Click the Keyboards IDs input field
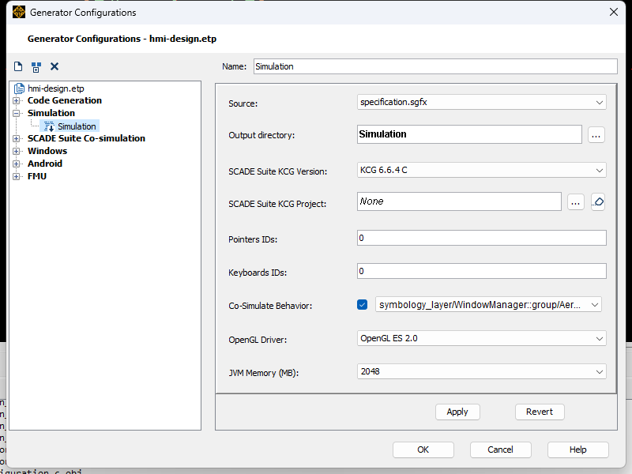632x474 pixels. tap(482, 271)
